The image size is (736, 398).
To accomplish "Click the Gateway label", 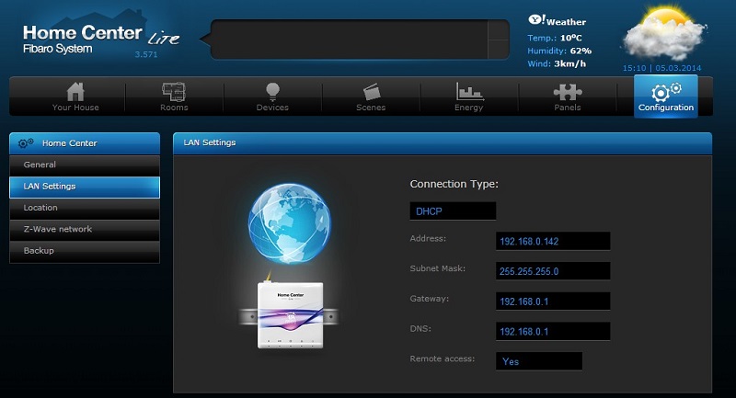I will point(429,299).
